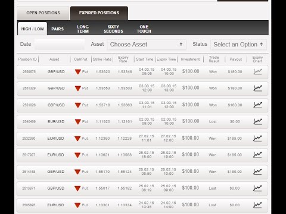Select the Expired Positions tab
The image size is (286, 214).
99,13
